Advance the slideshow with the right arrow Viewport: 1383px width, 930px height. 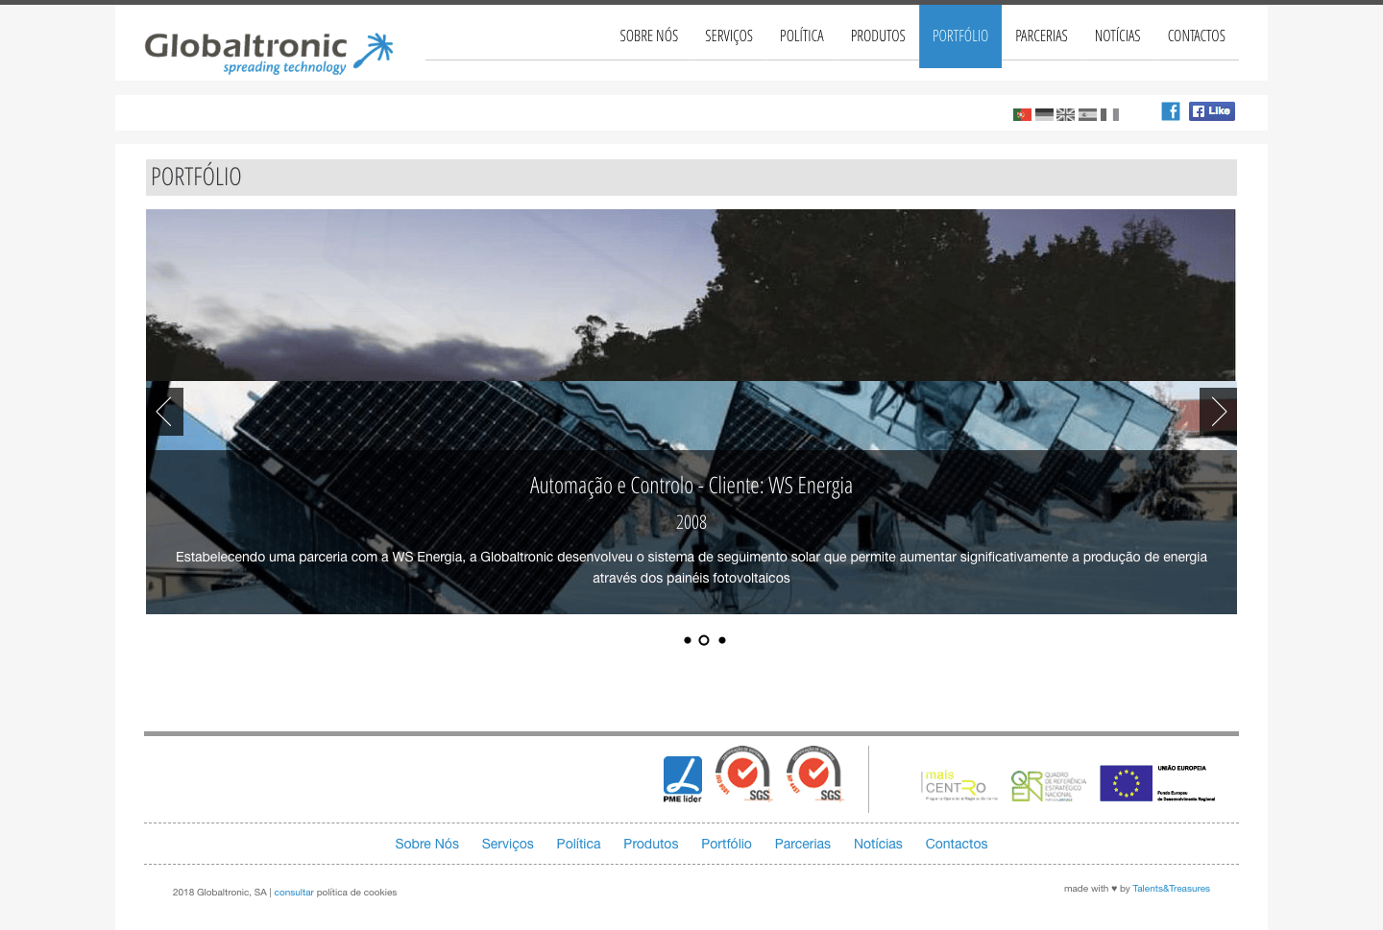click(1218, 412)
